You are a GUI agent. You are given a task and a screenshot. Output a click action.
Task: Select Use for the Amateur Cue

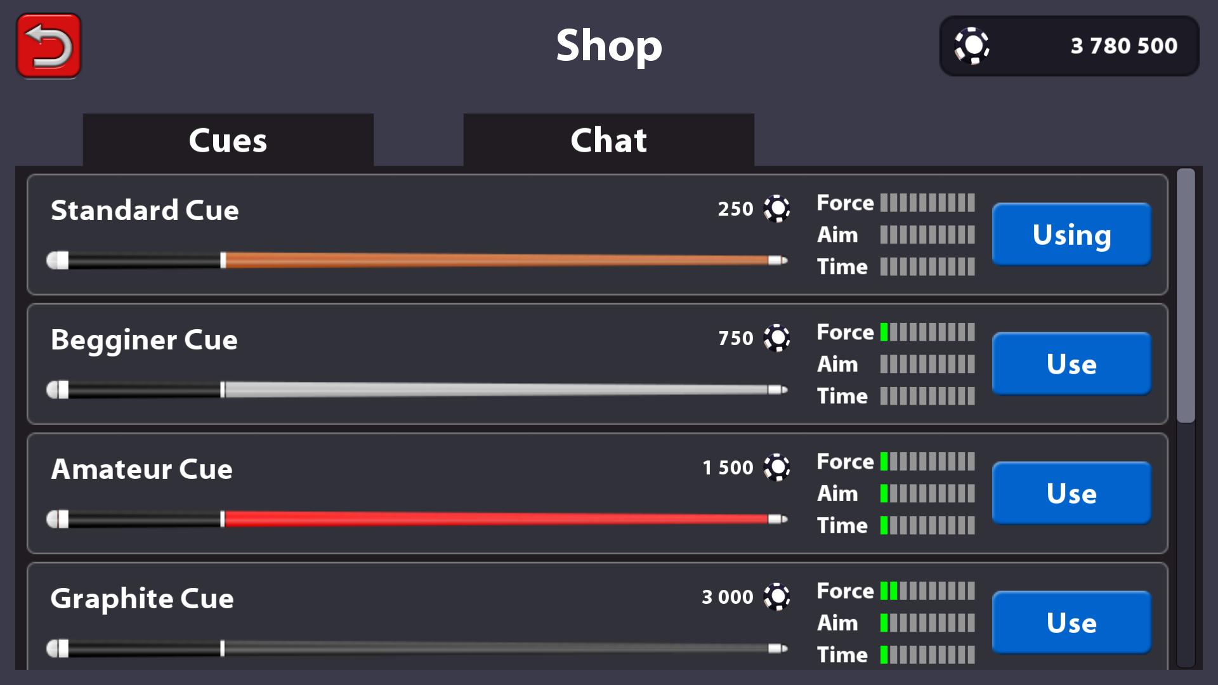[1071, 493]
